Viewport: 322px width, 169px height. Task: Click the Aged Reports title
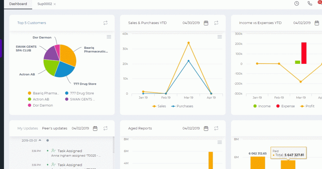tap(140, 128)
